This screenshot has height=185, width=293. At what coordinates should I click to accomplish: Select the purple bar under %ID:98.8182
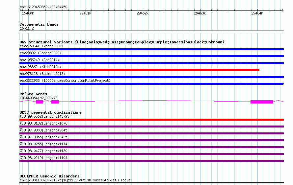click(x=151, y=127)
